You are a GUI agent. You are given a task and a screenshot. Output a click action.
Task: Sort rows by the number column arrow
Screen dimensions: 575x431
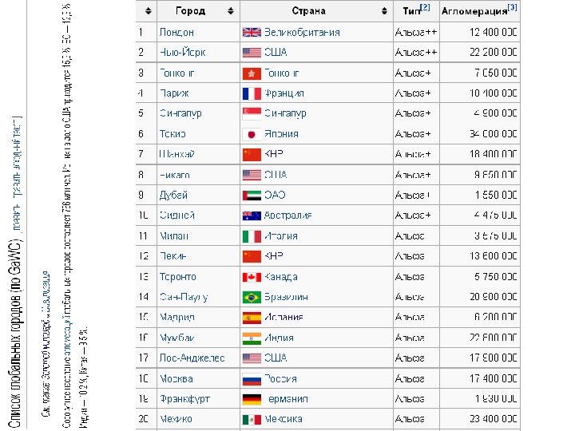click(147, 11)
